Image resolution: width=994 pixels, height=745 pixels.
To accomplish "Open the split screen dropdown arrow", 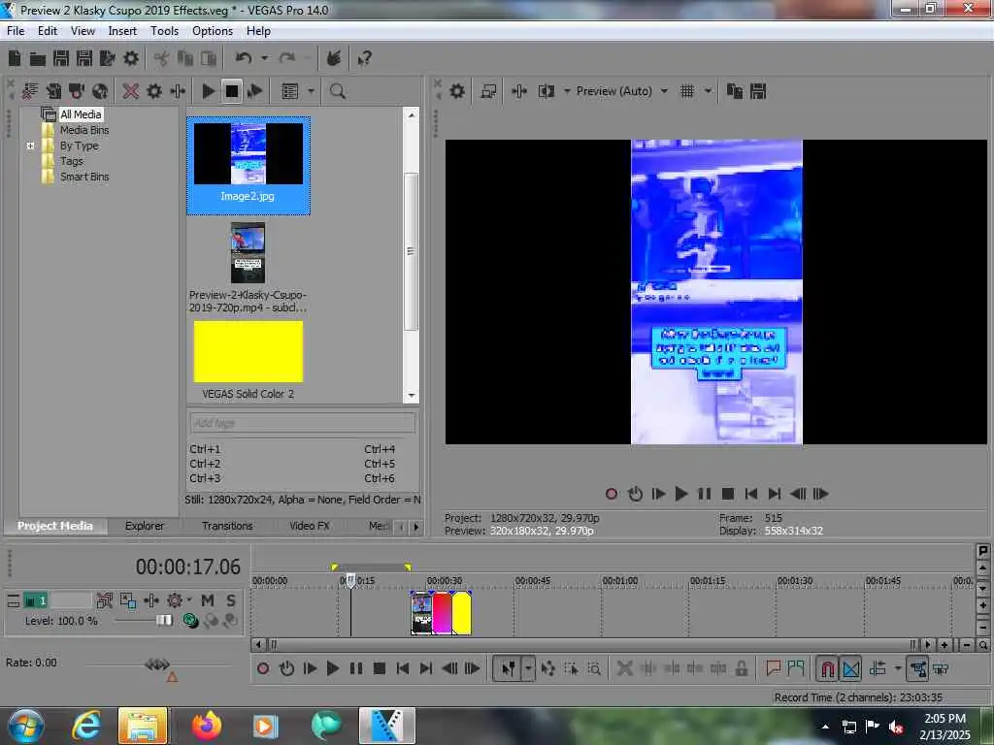I will coord(567,91).
